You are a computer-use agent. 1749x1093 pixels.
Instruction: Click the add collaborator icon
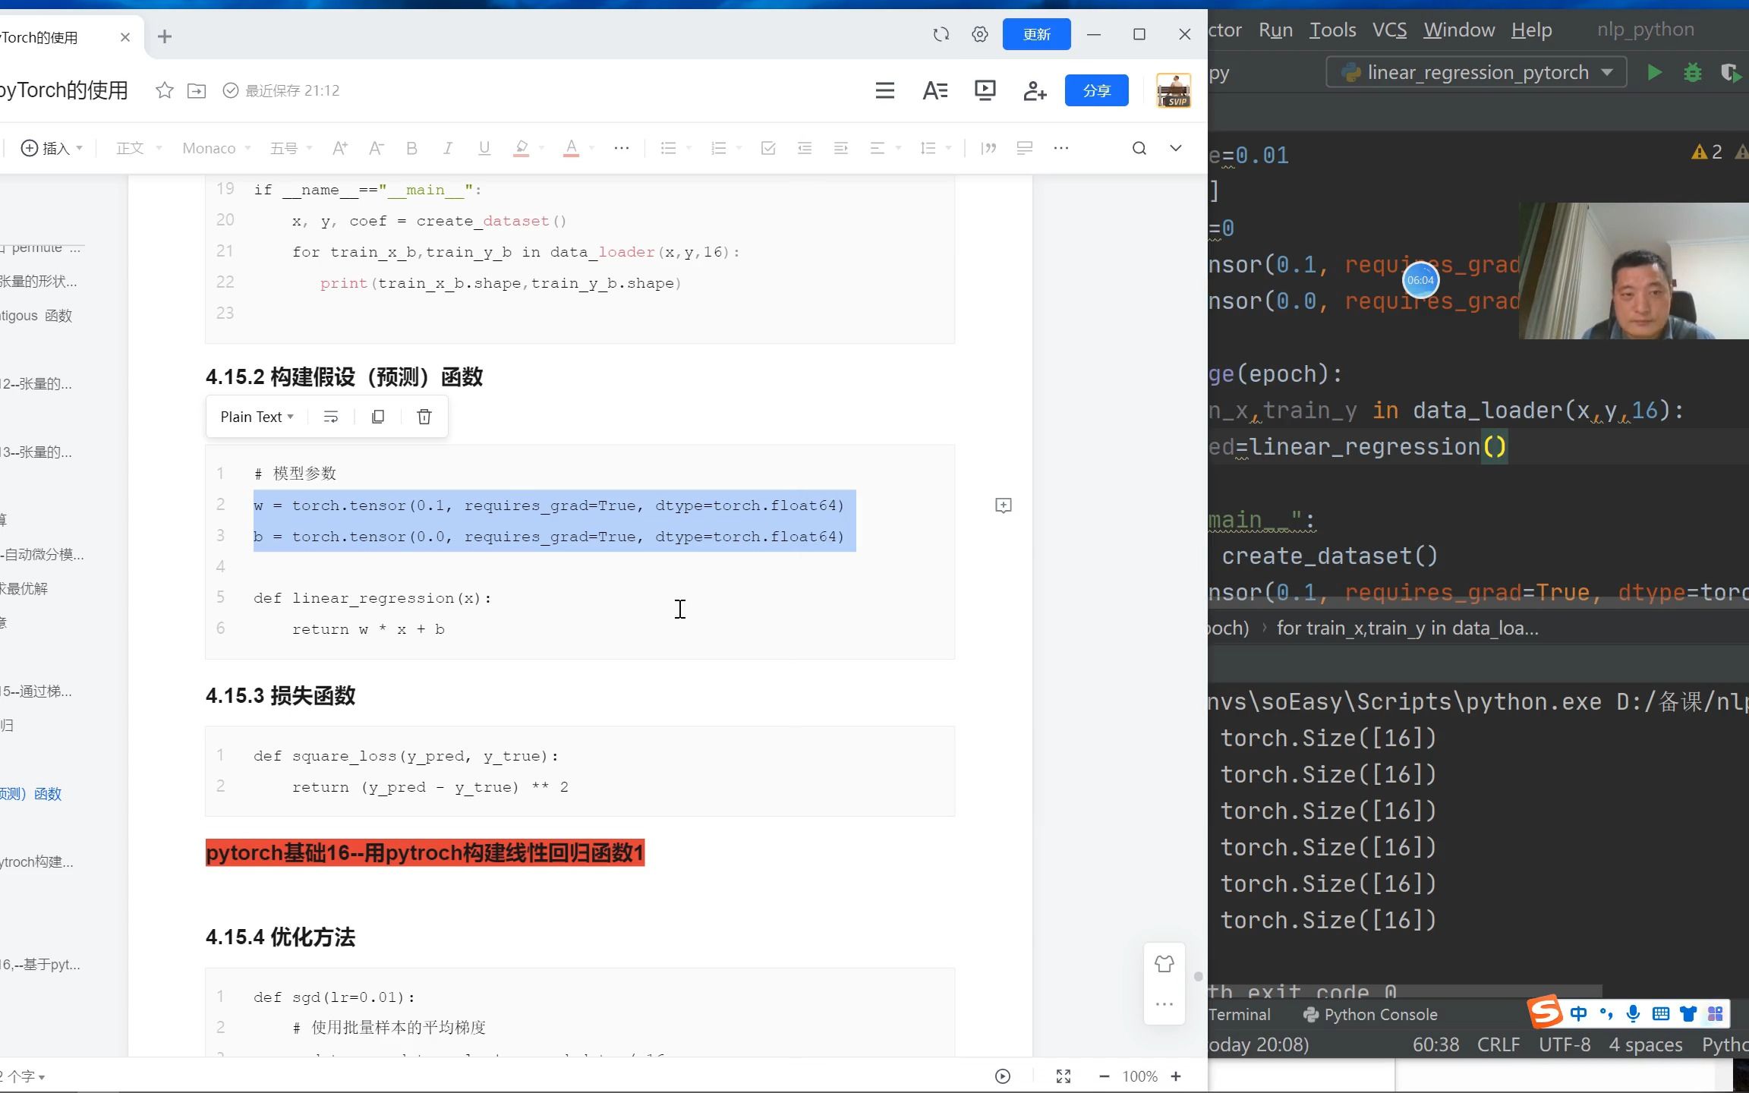click(1035, 91)
